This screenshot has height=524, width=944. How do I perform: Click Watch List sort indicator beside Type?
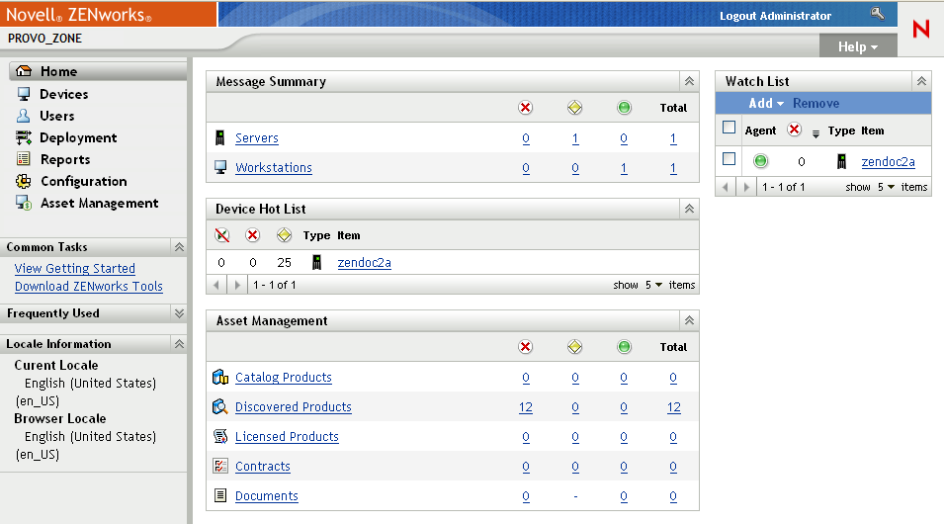coord(815,133)
